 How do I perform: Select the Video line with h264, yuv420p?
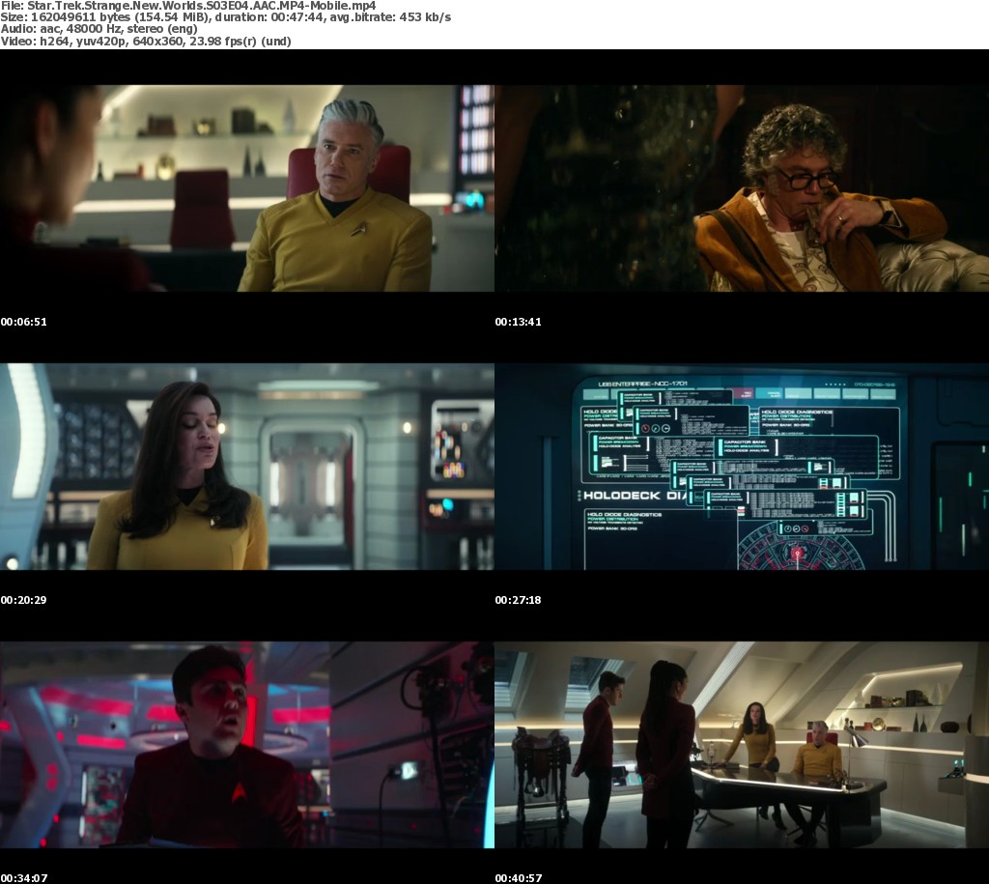[146, 42]
